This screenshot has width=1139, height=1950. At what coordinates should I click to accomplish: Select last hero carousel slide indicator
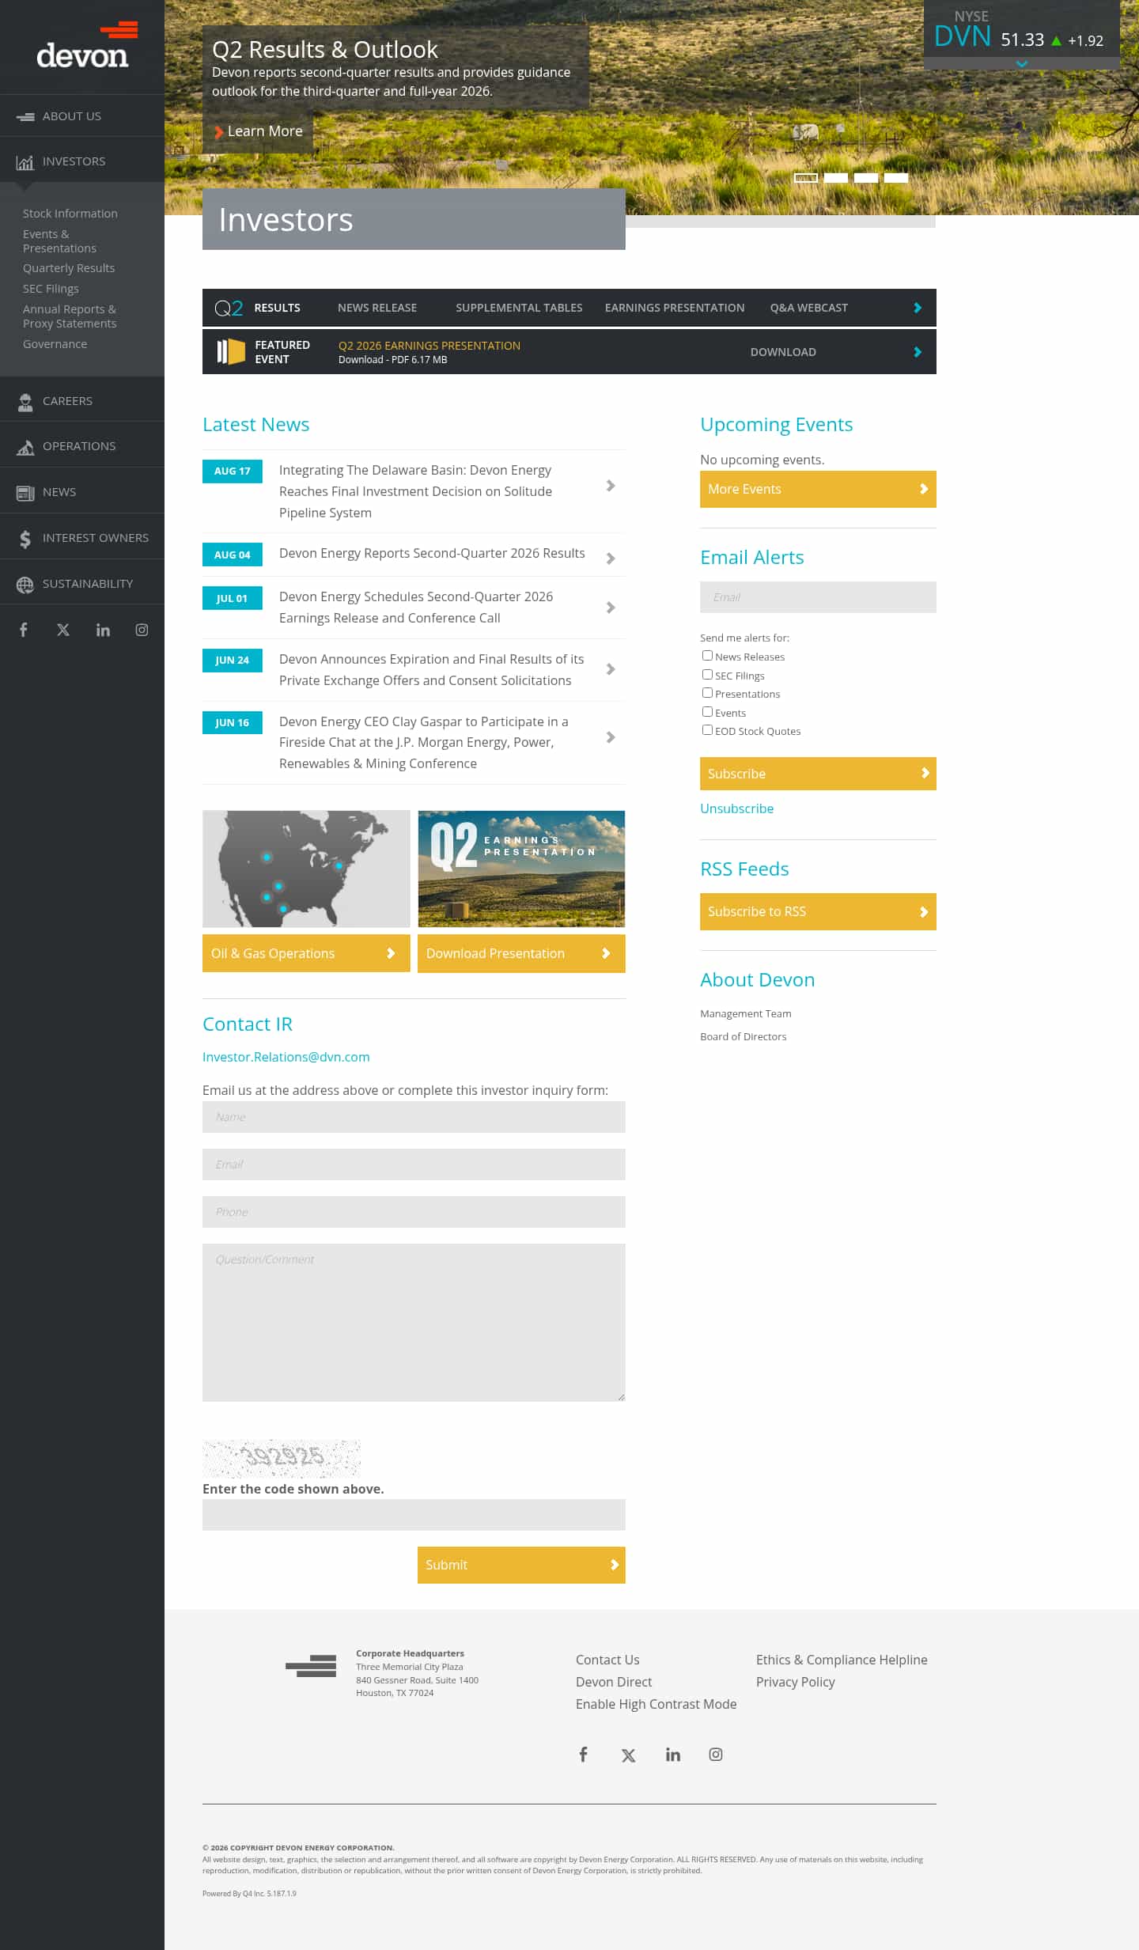pos(896,178)
